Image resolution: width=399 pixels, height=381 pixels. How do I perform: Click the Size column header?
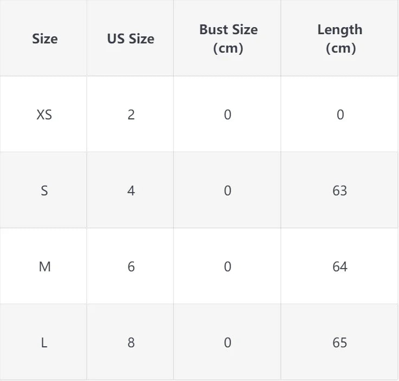(44, 39)
